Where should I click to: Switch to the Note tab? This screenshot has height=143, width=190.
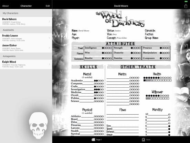point(146,140)
